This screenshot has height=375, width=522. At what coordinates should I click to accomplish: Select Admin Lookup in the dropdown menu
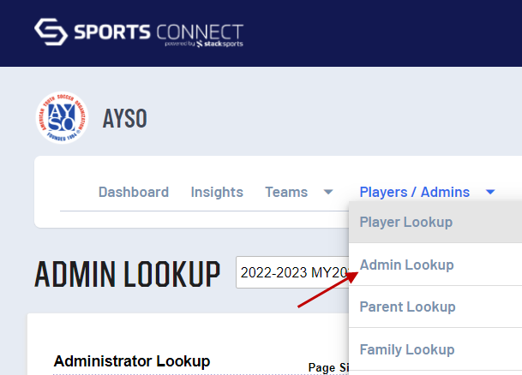406,265
